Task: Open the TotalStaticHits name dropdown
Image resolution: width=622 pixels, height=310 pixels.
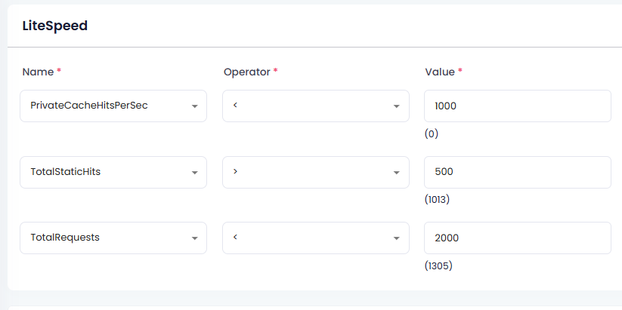Action: pyautogui.click(x=113, y=172)
